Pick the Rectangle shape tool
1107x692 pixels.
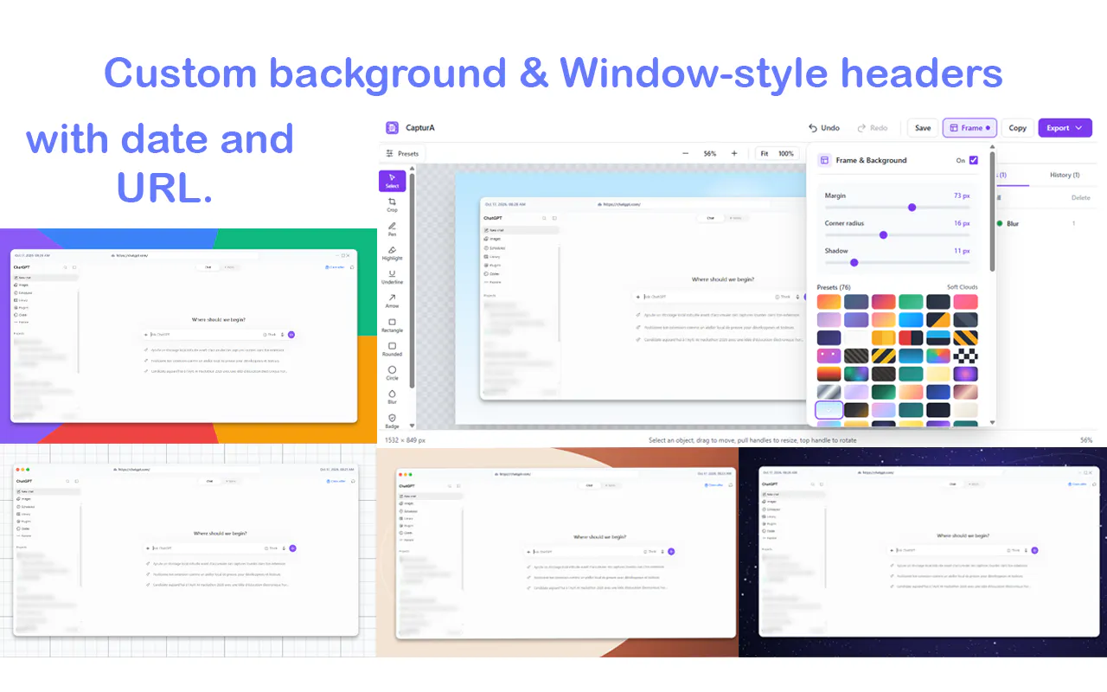(392, 325)
